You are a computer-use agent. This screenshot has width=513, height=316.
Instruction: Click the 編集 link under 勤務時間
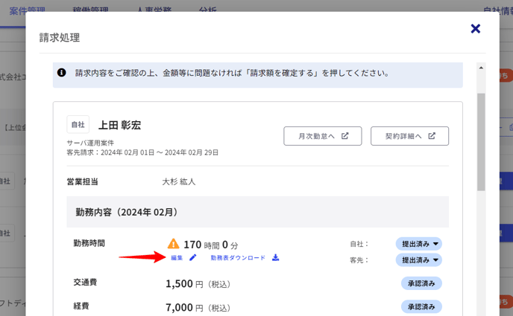(177, 258)
